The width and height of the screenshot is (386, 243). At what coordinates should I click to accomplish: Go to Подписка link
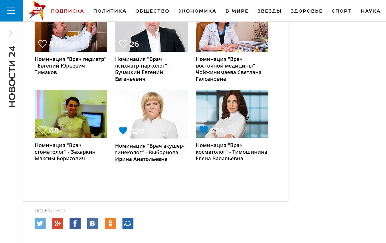coord(68,11)
